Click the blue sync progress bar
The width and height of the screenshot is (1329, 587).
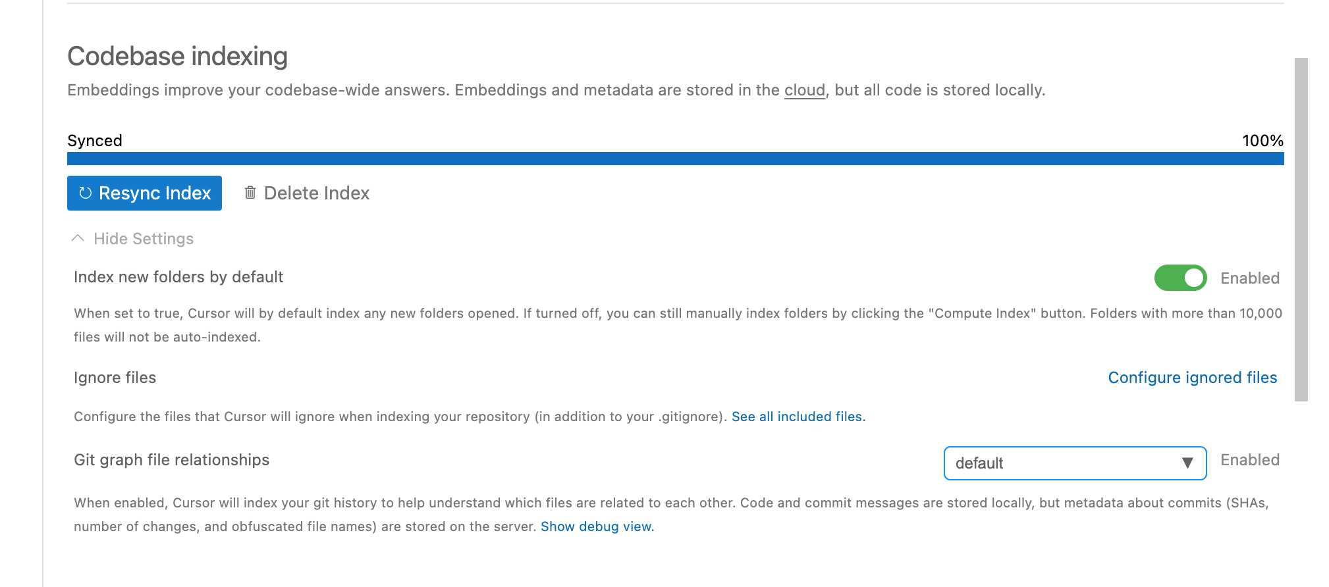point(676,159)
